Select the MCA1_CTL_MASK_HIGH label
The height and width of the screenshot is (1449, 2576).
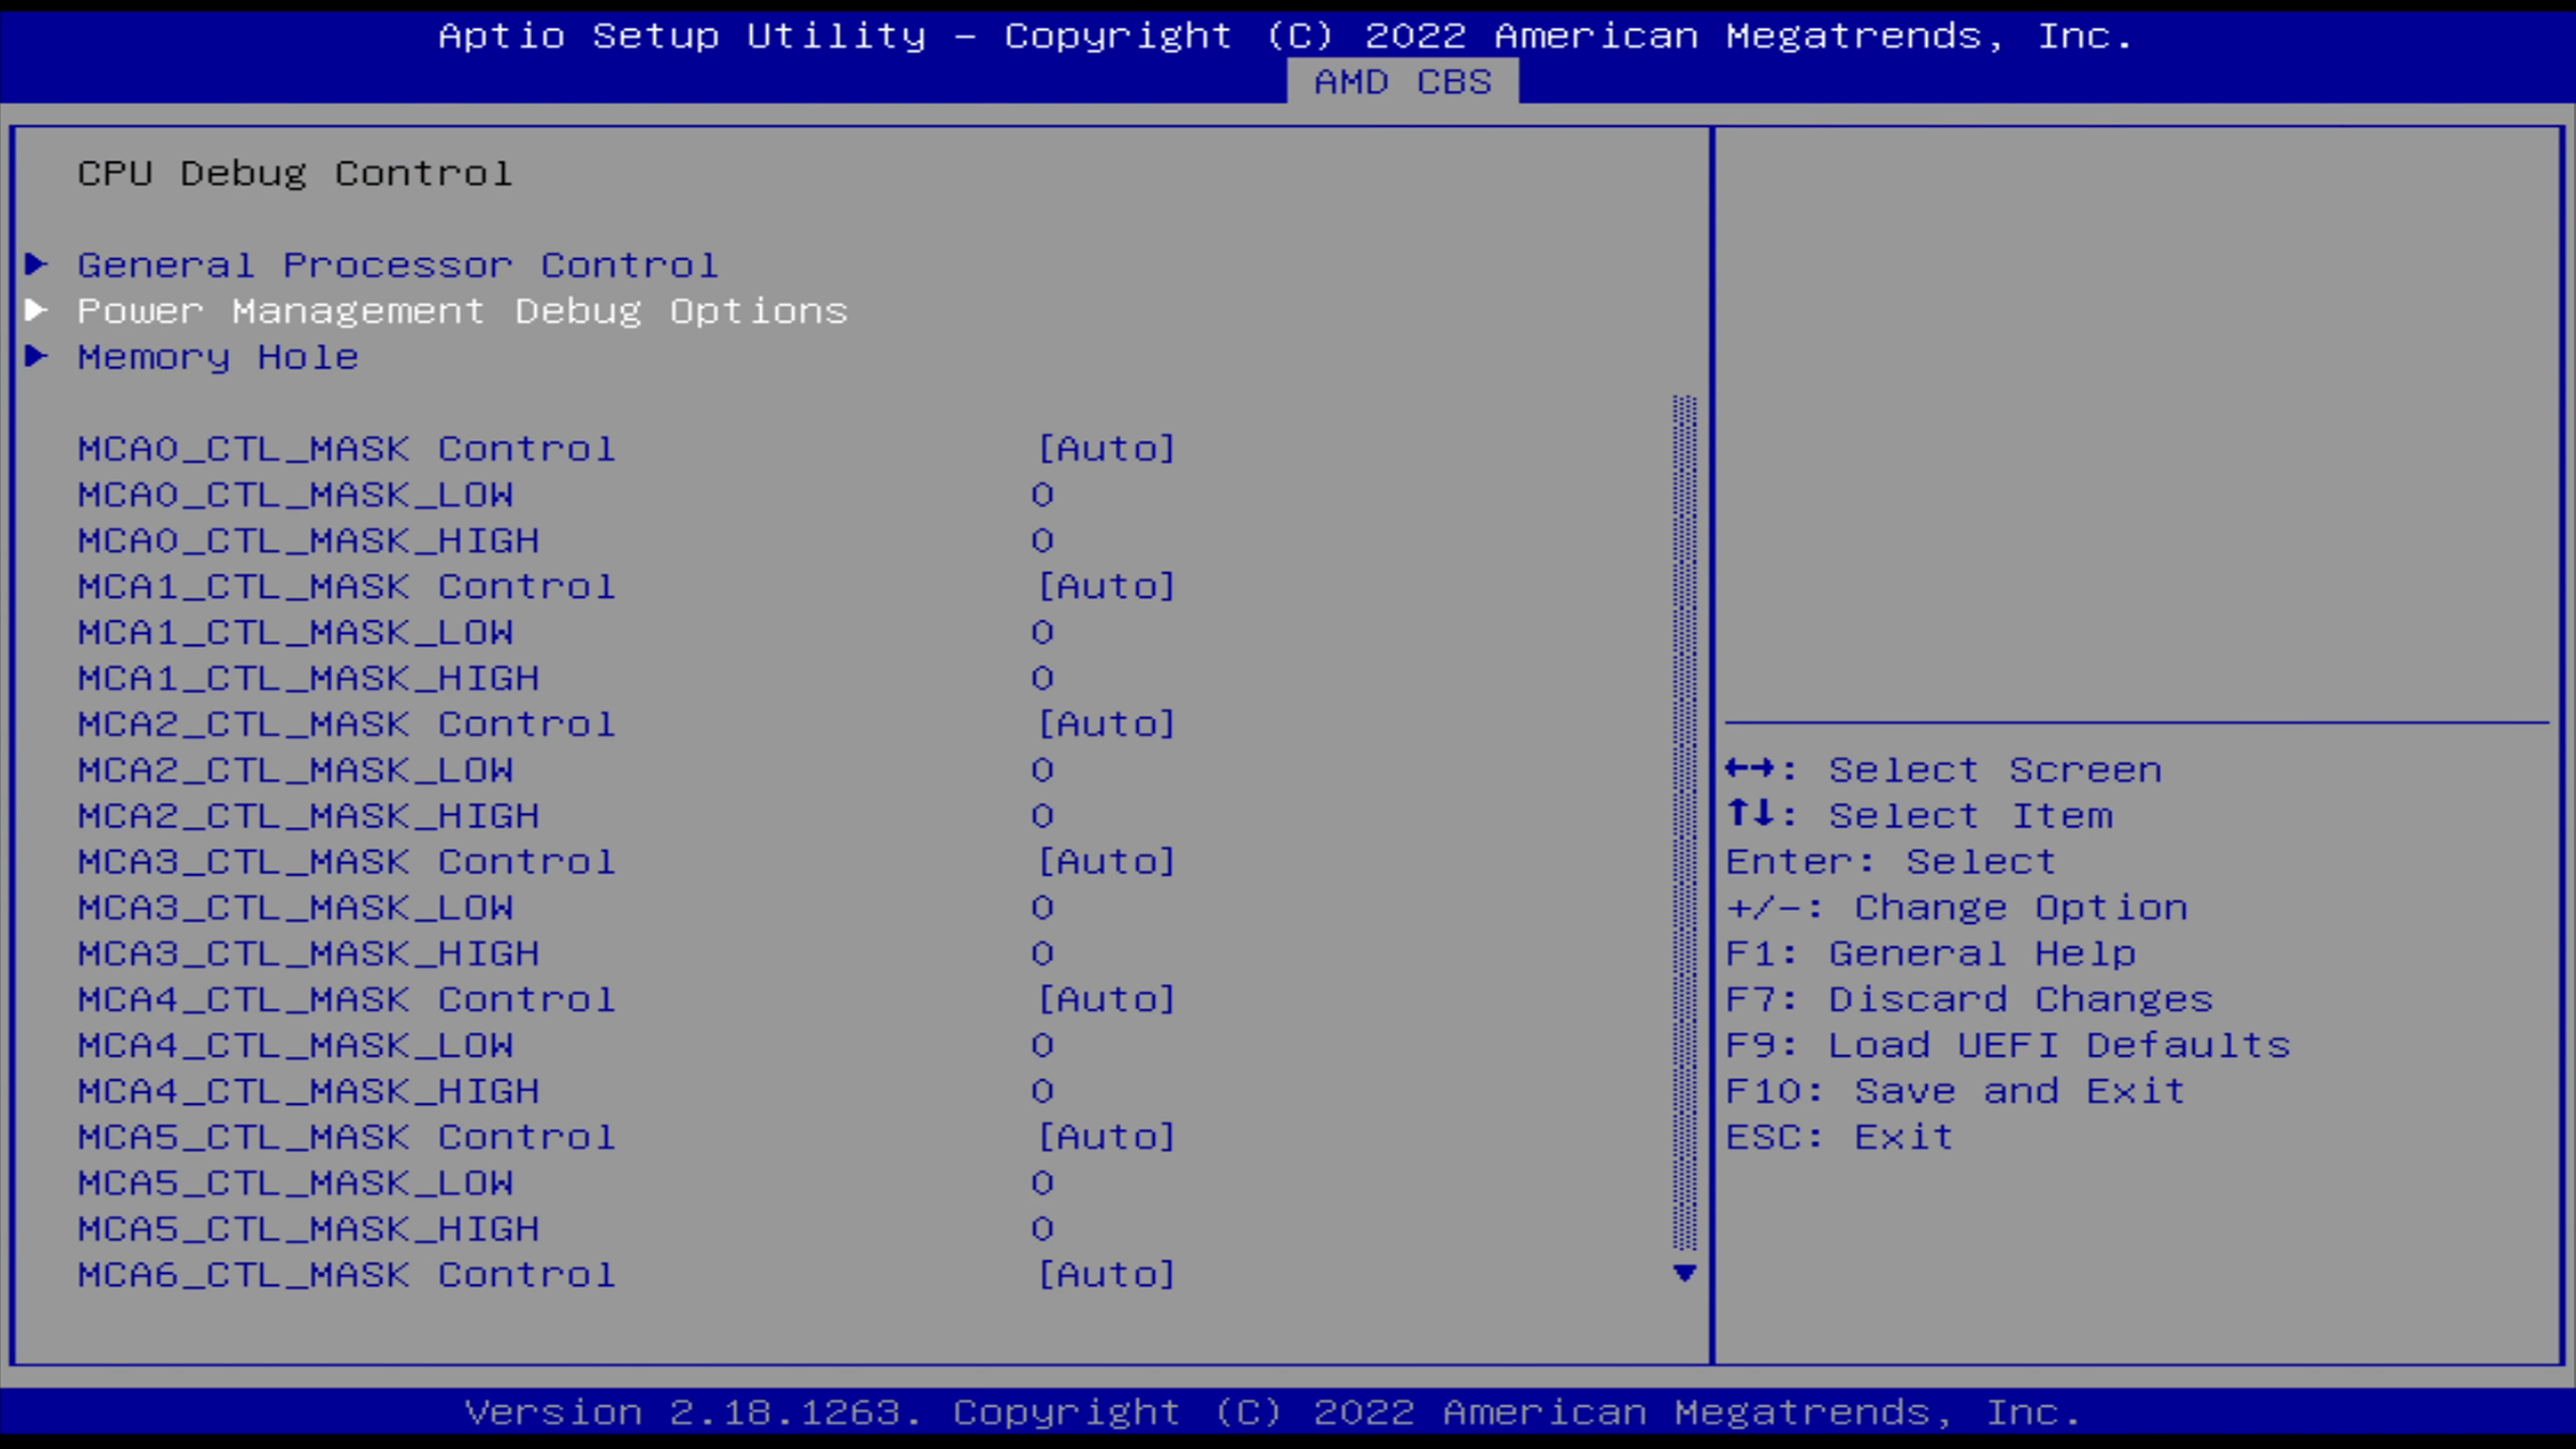(309, 679)
